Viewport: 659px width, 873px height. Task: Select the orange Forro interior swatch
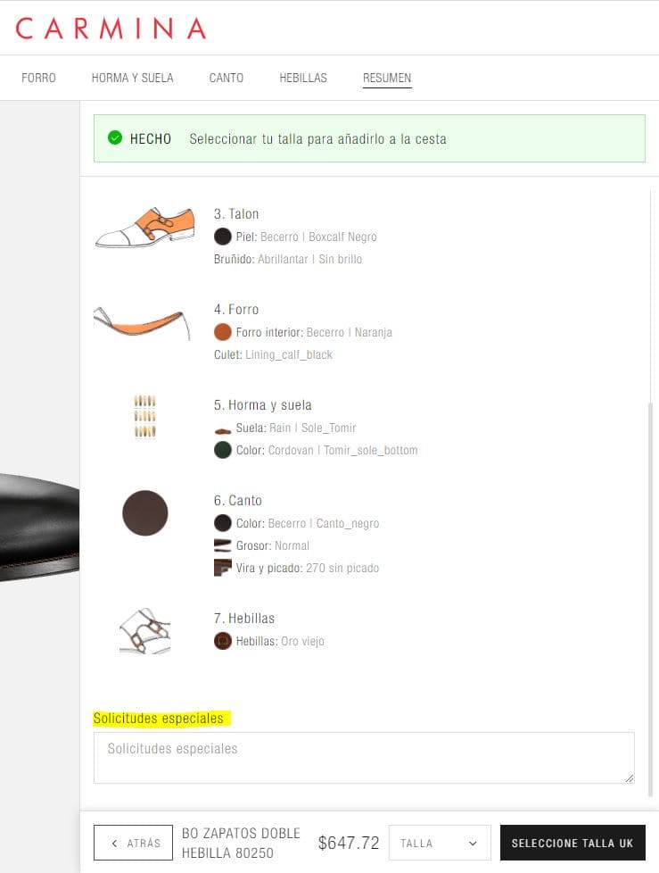point(222,332)
